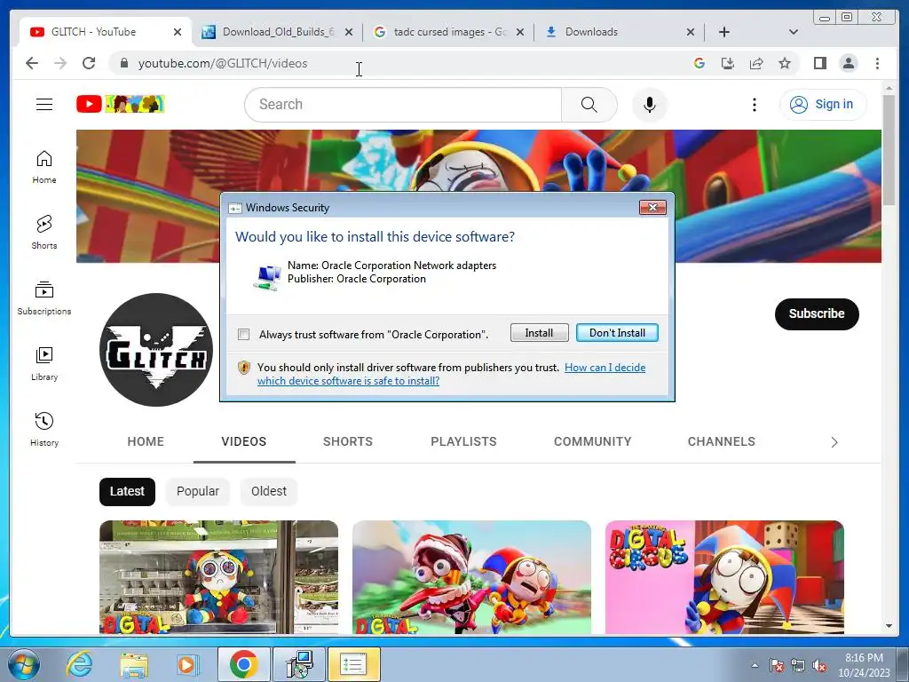The width and height of the screenshot is (909, 682).
Task: Sort videos by Popular
Action: click(x=198, y=491)
